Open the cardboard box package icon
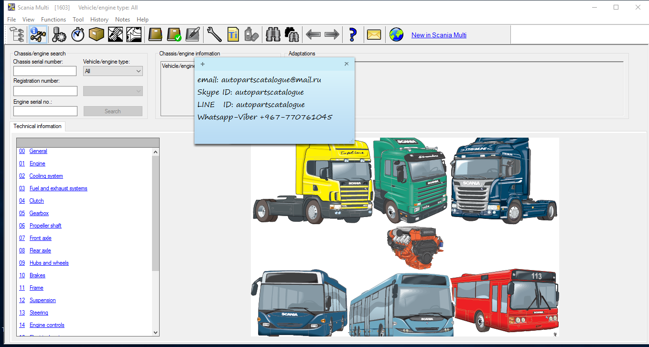Viewport: 649px width, 347px height. point(97,34)
